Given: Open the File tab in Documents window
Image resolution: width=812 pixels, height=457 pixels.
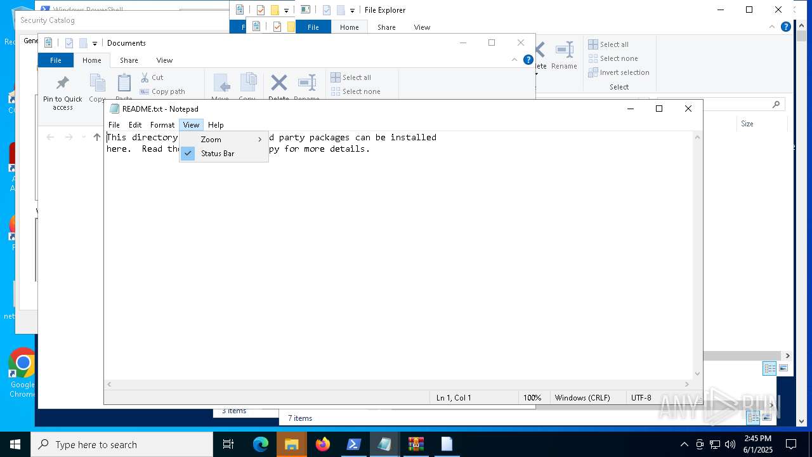Looking at the screenshot, I should pos(56,60).
